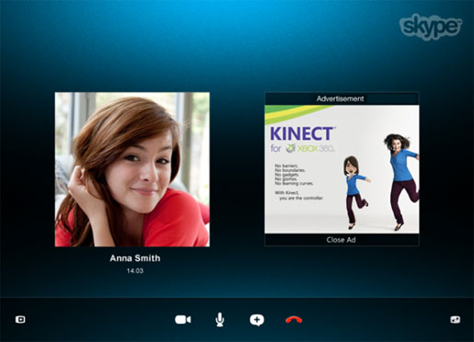This screenshot has height=342, width=474.
Task: Click the 14.03 call duration timer
Action: point(135,271)
